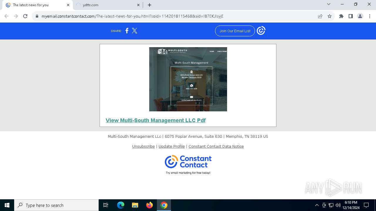The image size is (376, 211).
Task: Click Try email marketing for free today
Action: (188, 173)
